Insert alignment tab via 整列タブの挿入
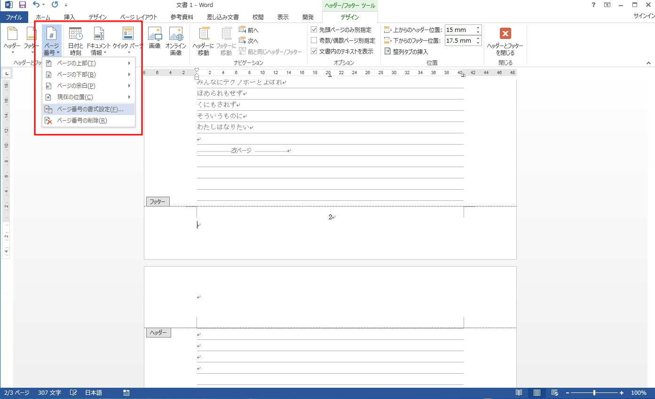 pos(407,52)
